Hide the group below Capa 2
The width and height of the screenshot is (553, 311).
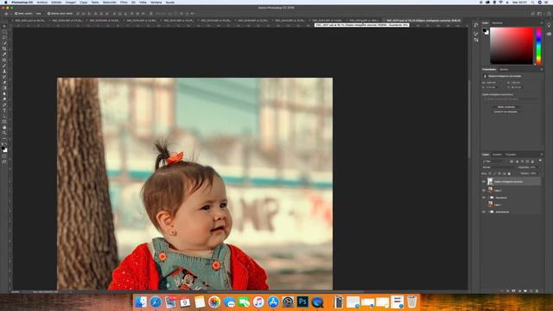pos(484,198)
